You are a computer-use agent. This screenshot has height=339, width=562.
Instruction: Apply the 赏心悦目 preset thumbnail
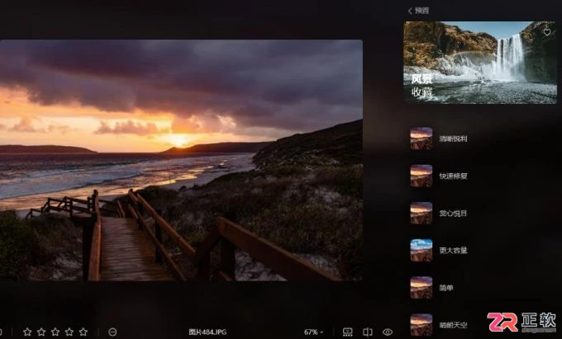coord(421,213)
